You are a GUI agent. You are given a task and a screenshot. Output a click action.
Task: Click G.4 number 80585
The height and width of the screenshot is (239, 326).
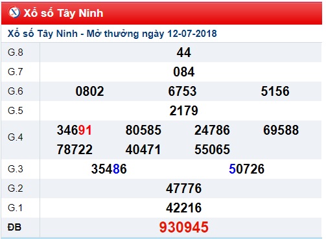click(143, 130)
